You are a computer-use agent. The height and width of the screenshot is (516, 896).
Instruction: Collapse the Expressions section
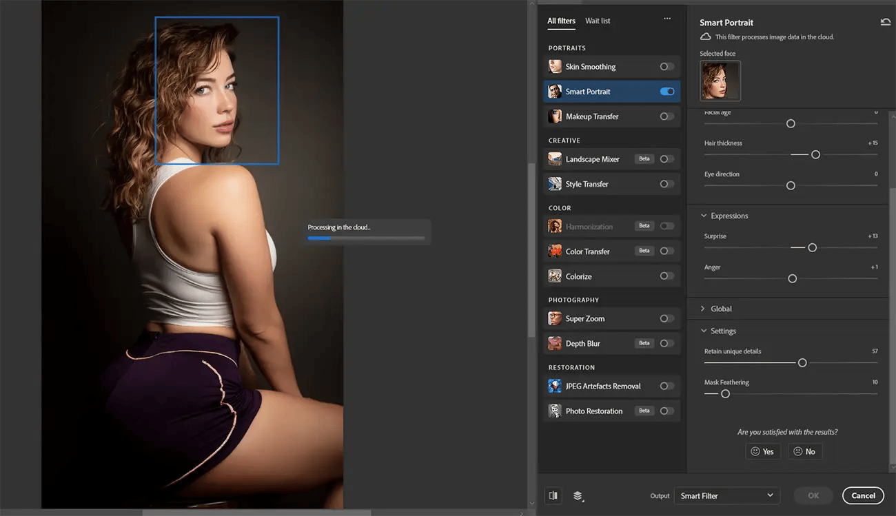click(x=704, y=216)
